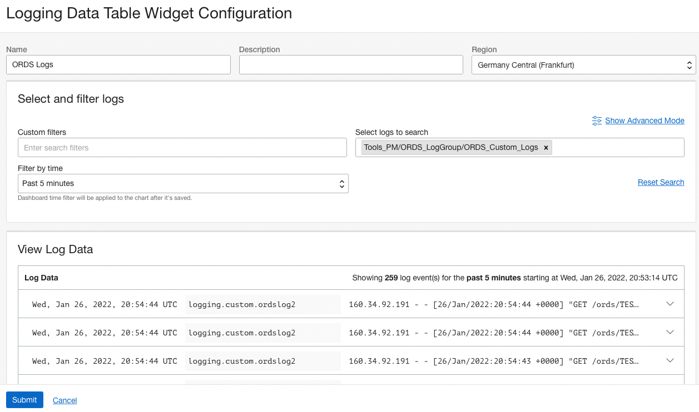The height and width of the screenshot is (412, 699).
Task: Click the Custom filters search box
Action: [x=182, y=148]
